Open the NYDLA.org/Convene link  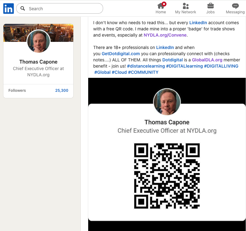click(165, 35)
